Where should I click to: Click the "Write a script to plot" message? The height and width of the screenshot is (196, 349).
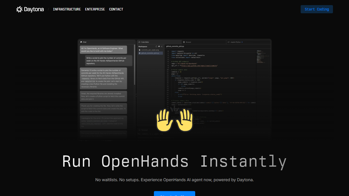pos(109,61)
